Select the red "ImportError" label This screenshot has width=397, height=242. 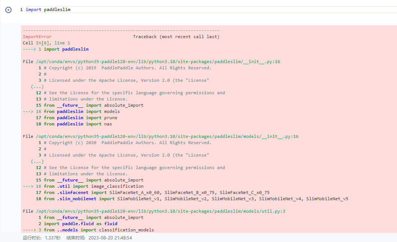(36, 36)
